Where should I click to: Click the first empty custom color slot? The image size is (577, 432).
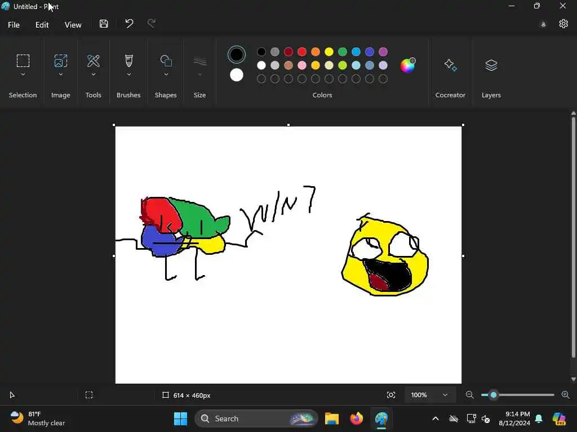(261, 79)
